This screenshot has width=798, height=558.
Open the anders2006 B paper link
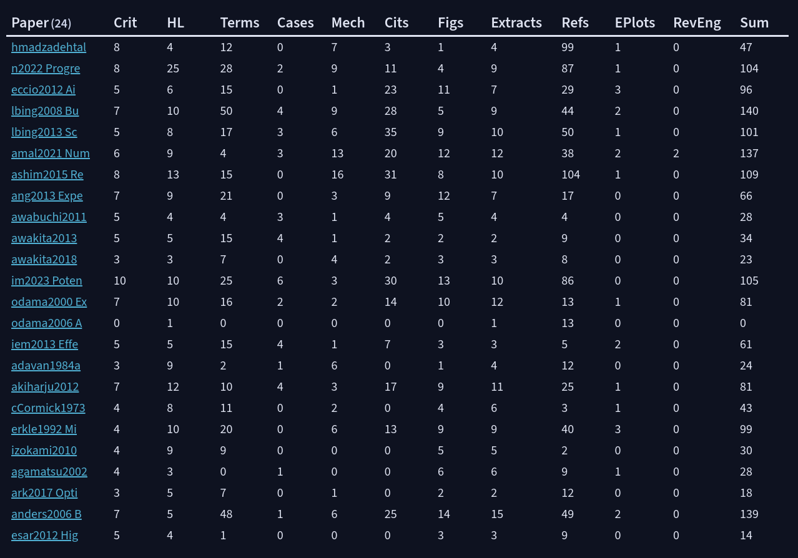46,514
